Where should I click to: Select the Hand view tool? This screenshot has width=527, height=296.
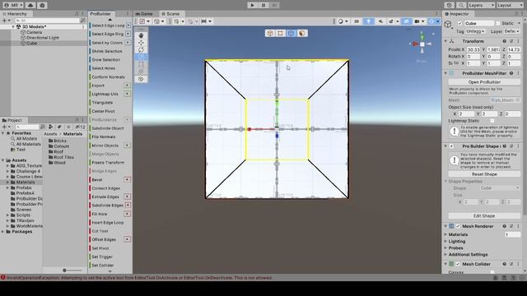coord(141,35)
